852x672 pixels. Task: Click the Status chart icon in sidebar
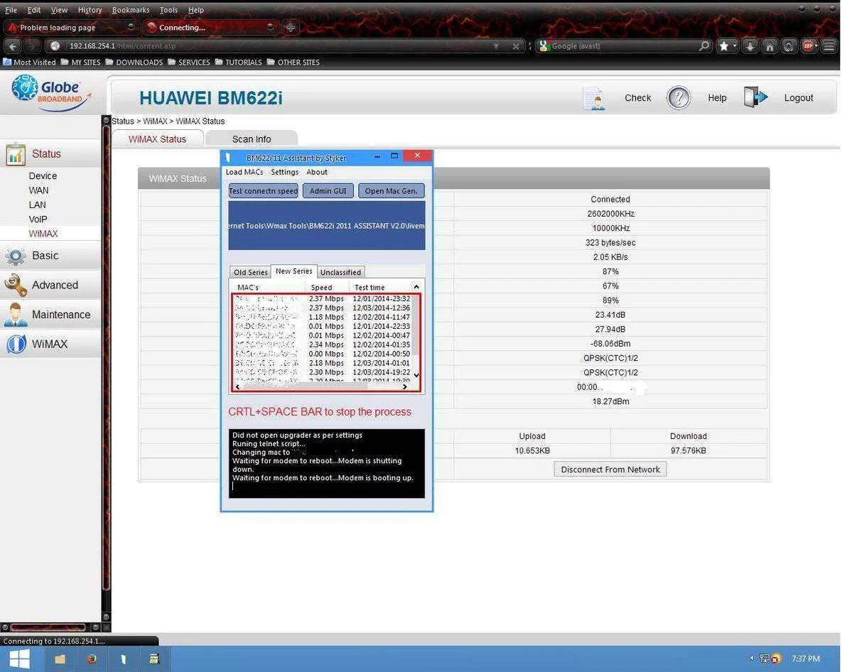(x=16, y=154)
